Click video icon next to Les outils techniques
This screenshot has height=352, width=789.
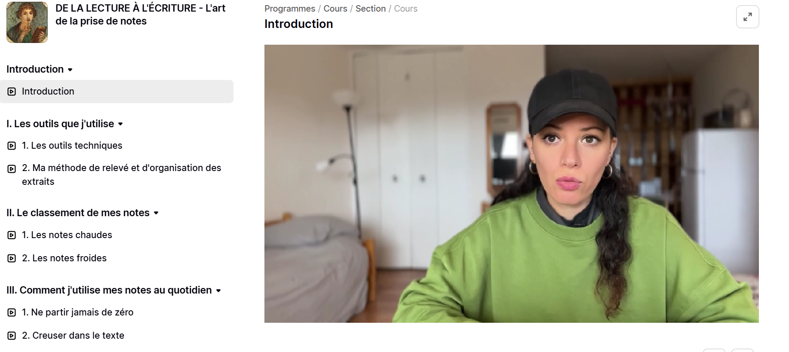point(12,146)
